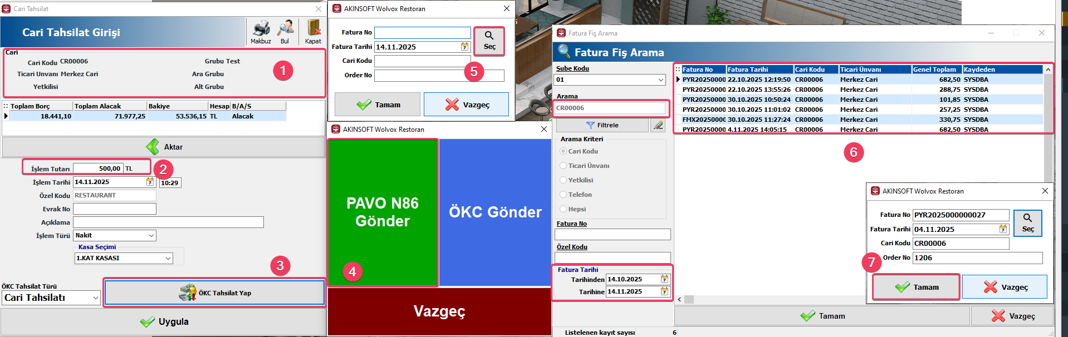This screenshot has height=337, width=1068.
Task: Select the Ticari Ünvanı search criterion
Action: click(x=564, y=166)
